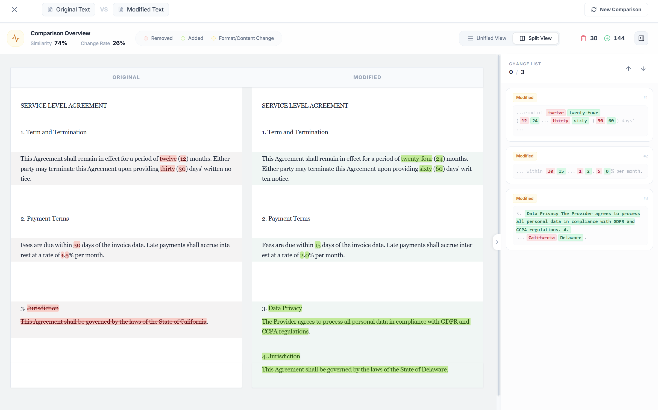Click the document icon on Modified Text

pos(121,9)
